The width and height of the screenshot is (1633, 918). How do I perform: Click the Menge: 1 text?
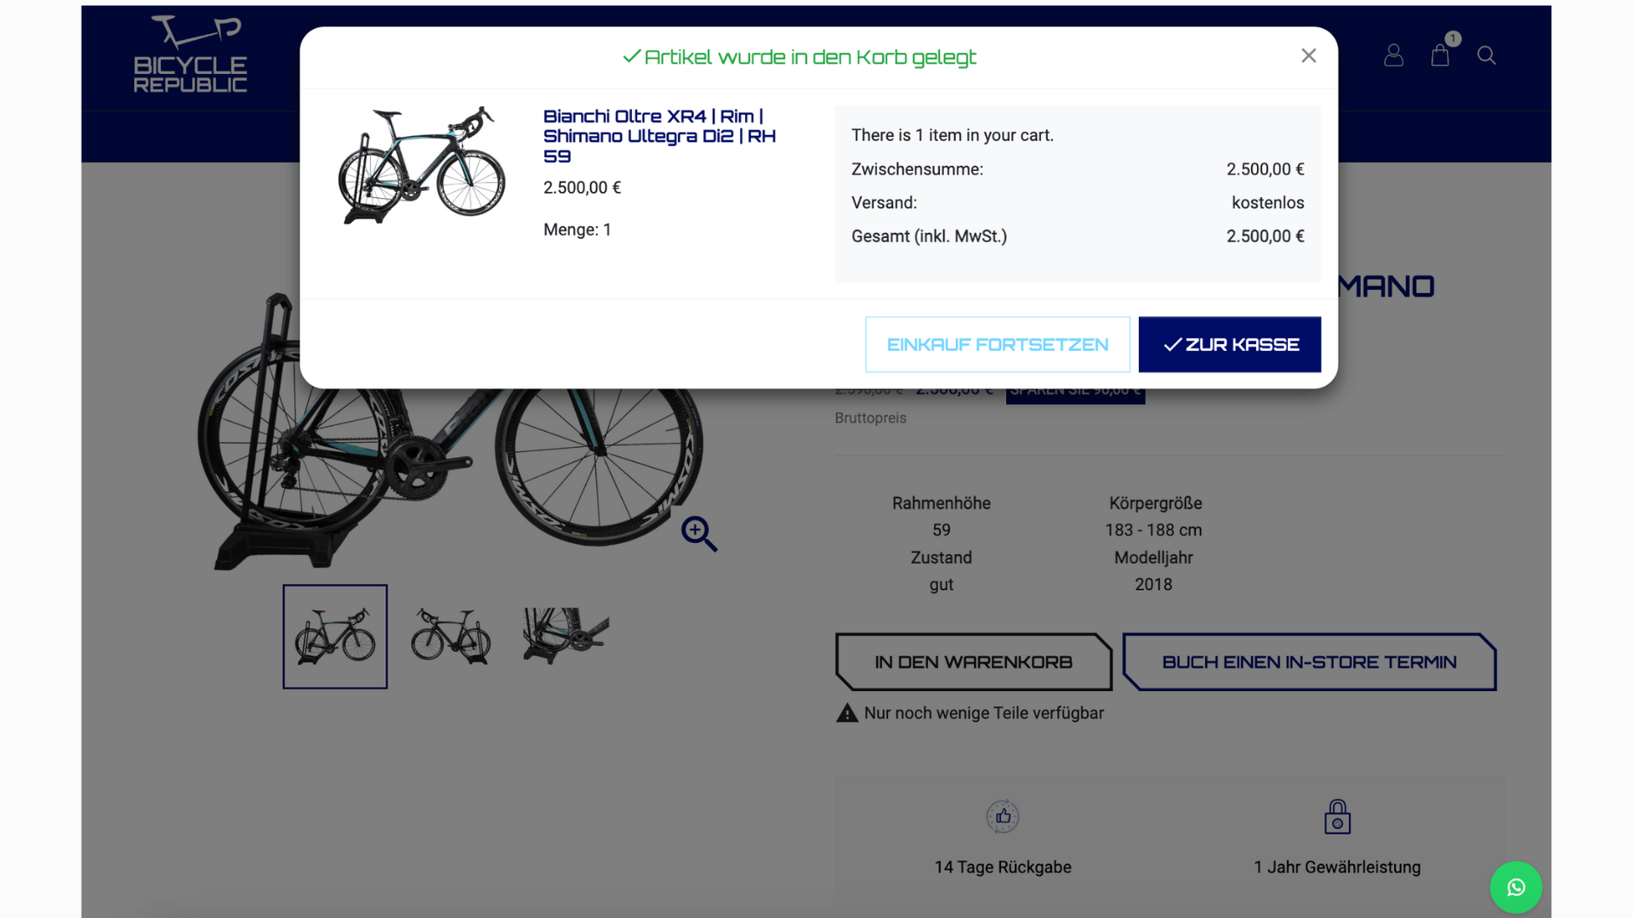[x=578, y=229]
